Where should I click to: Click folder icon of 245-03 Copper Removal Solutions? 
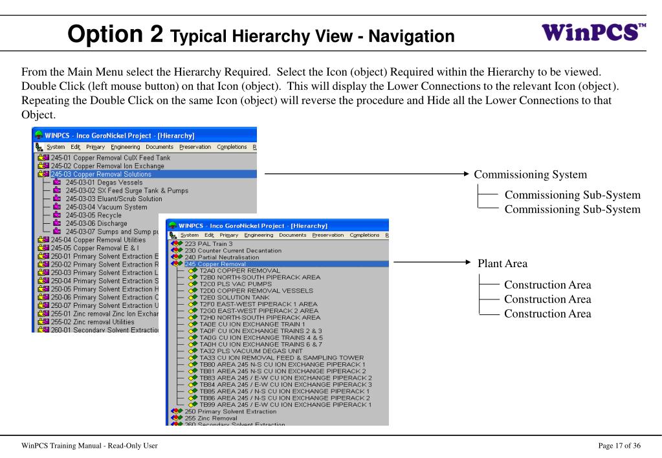tap(43, 174)
